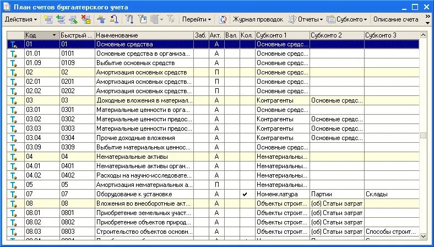Click the Наименование column header
434x247 pixels.
click(x=144, y=35)
